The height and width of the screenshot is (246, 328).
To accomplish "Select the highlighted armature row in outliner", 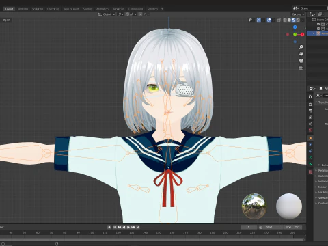I will (318, 33).
